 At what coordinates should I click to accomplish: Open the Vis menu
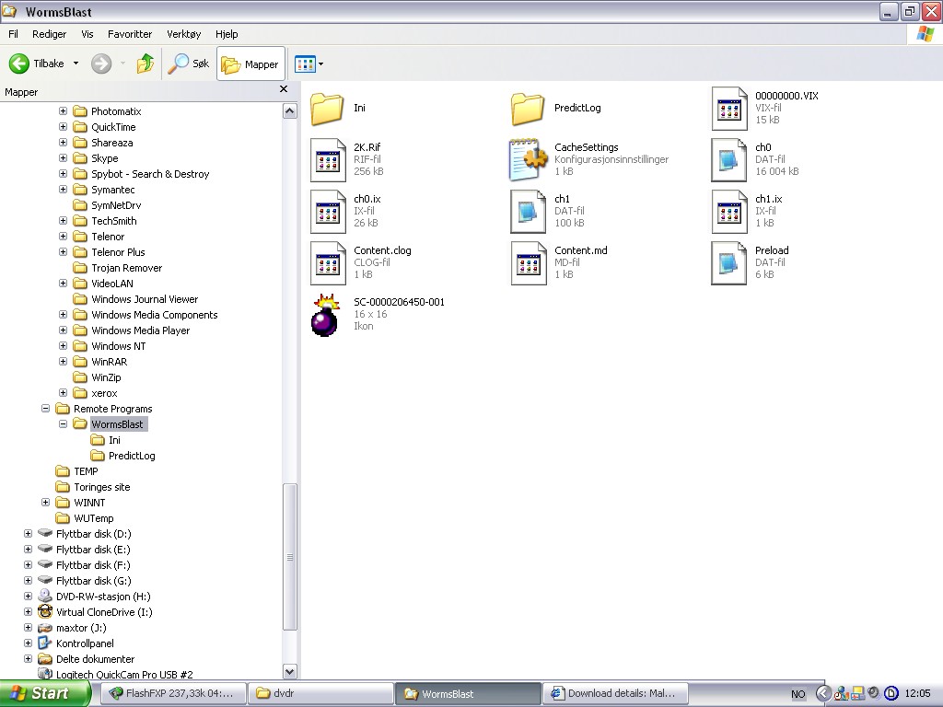point(87,34)
